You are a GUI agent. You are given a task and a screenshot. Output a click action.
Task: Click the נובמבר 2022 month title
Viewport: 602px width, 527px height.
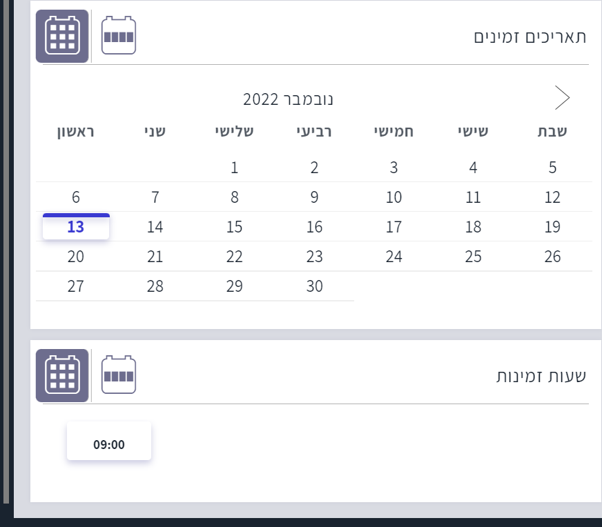(288, 99)
